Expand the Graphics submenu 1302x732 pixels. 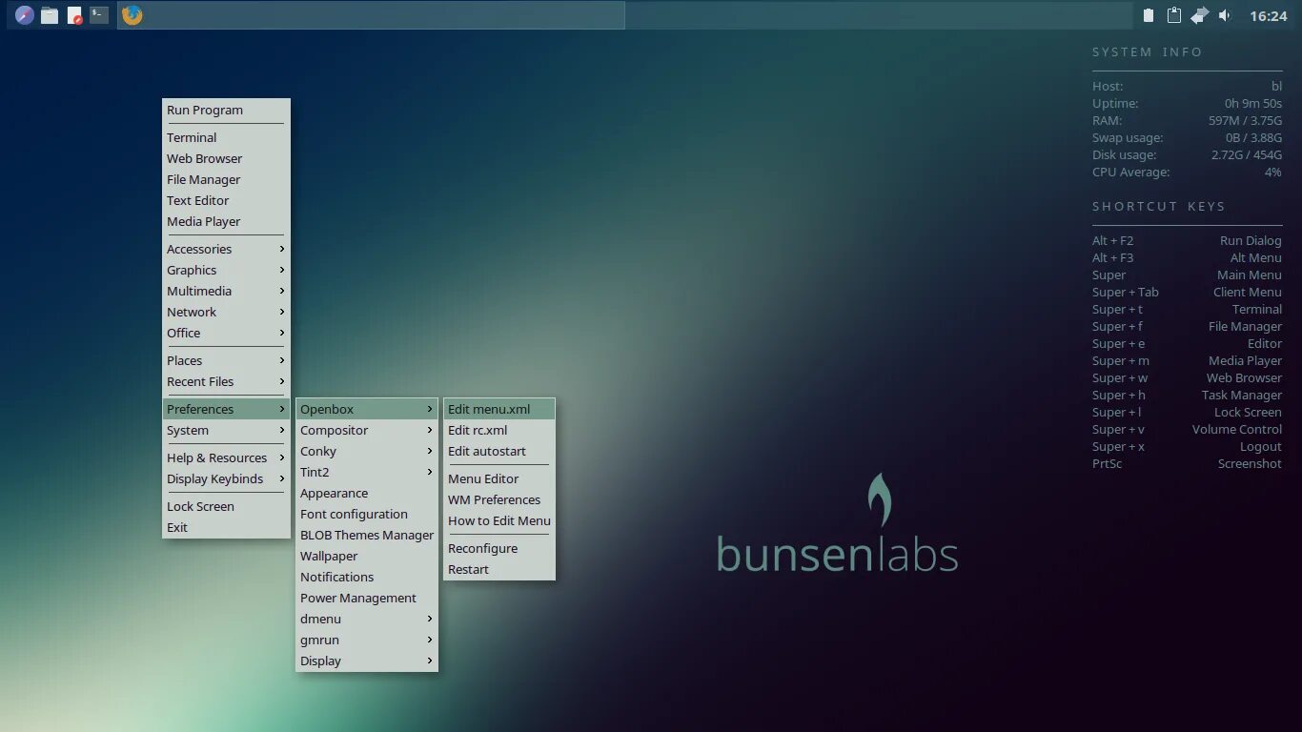[226, 270]
